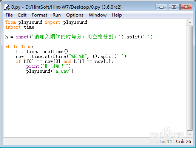Click the 'input' keyword on line 4
Screen dimensions: 196x148
coord(22,37)
